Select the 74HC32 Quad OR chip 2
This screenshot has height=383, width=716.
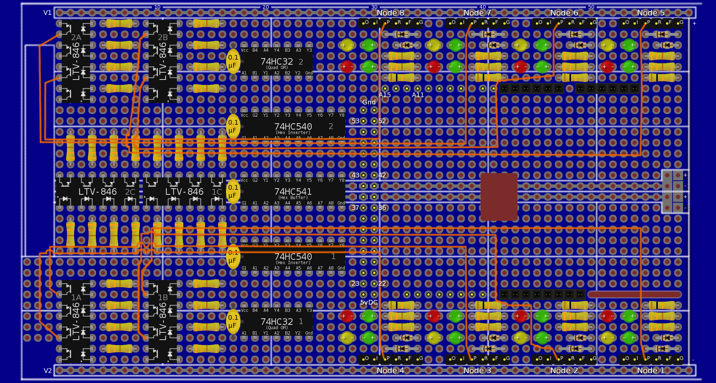[x=277, y=62]
